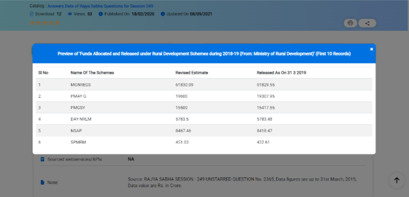Click the Sourced webservices/APIs icon

pyautogui.click(x=42, y=159)
